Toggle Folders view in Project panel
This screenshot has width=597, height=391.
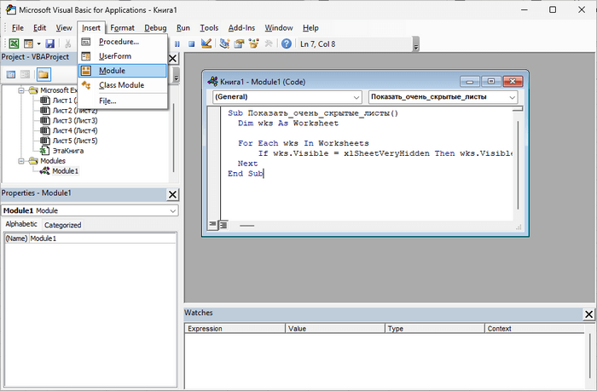point(43,75)
